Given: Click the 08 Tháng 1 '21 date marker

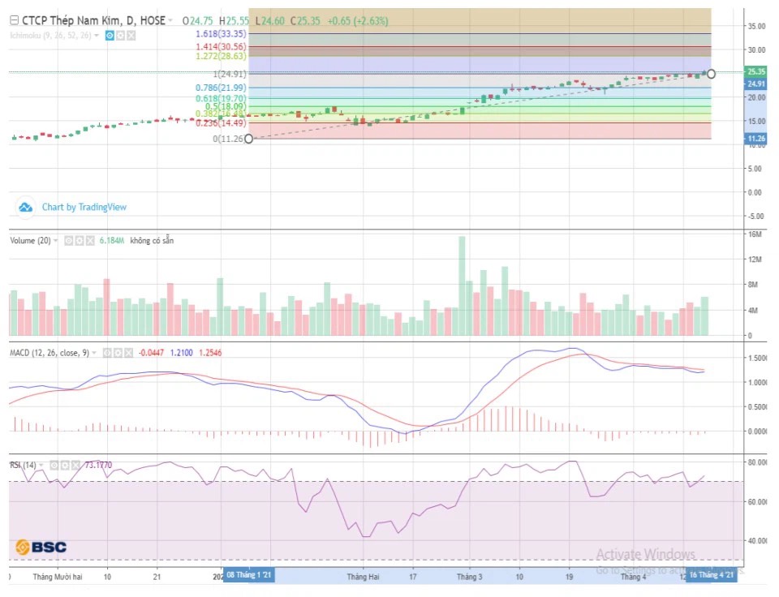Looking at the screenshot, I should [x=248, y=575].
